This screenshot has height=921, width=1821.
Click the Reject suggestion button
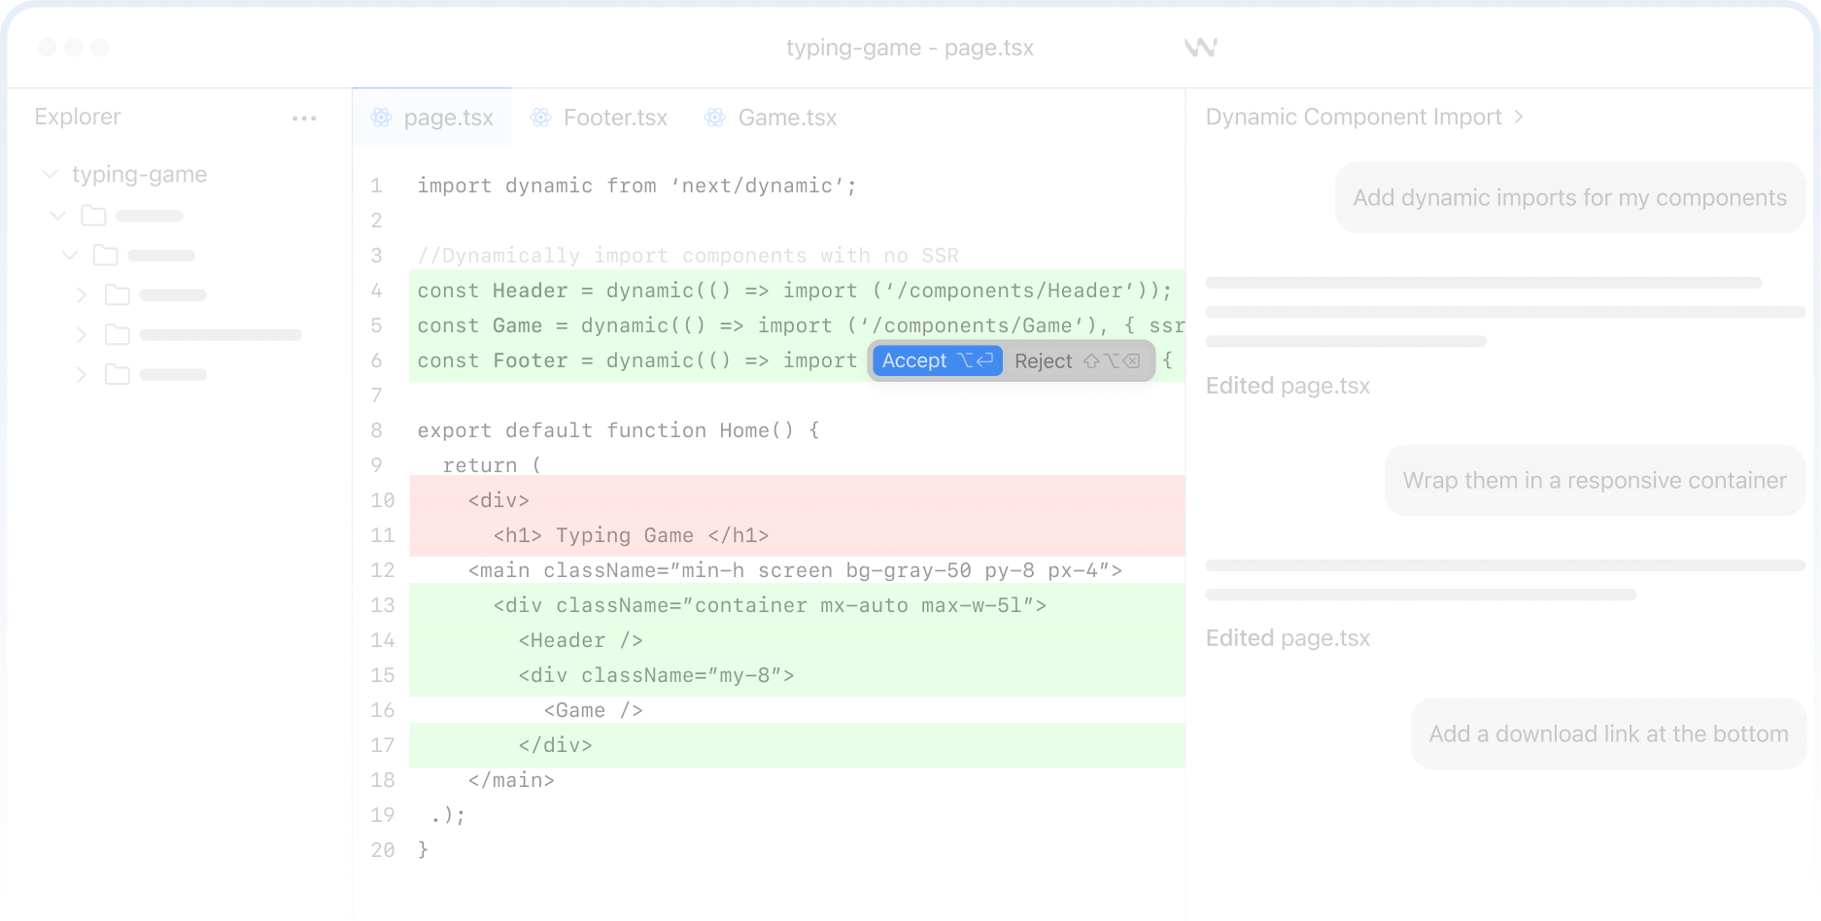pyautogui.click(x=1078, y=360)
